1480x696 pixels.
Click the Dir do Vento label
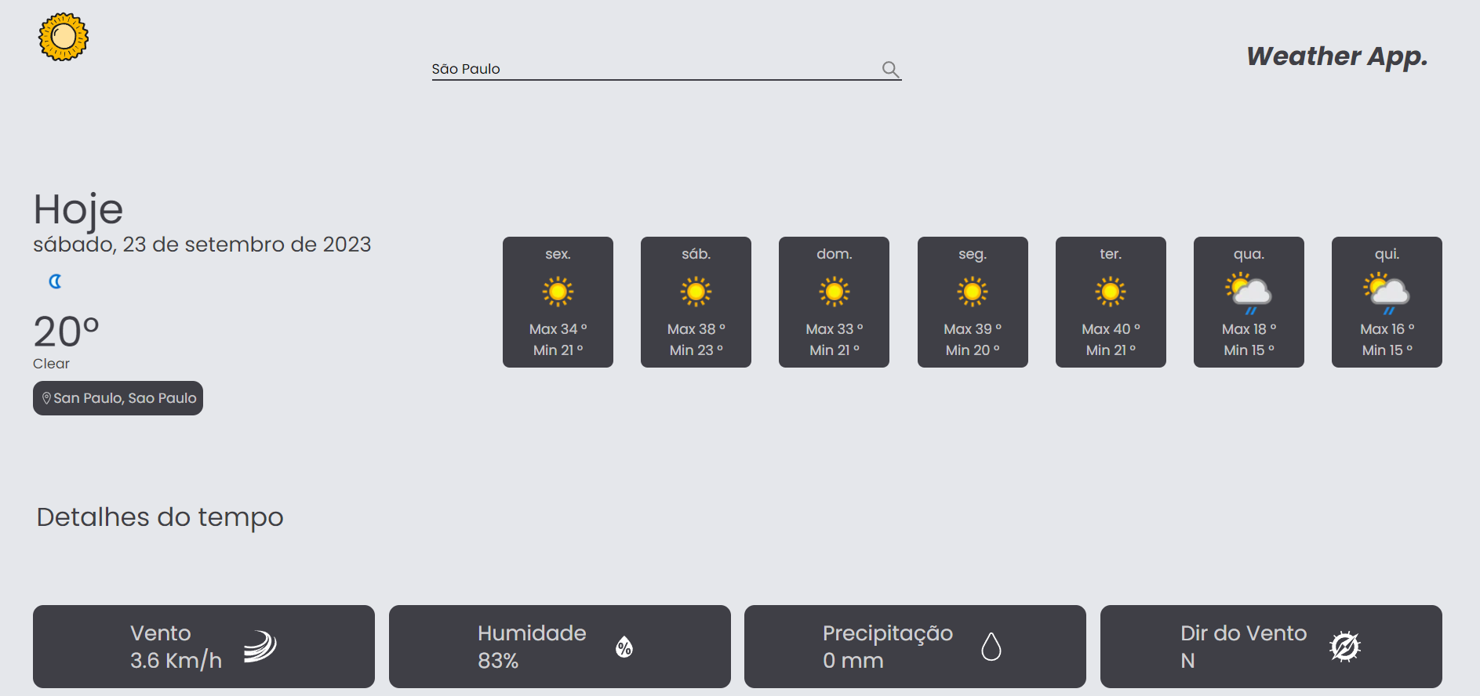tap(1244, 633)
